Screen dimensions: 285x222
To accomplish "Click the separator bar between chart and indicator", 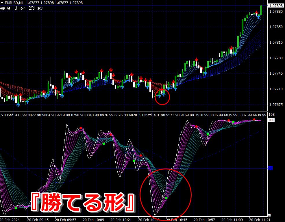I will (134, 111).
